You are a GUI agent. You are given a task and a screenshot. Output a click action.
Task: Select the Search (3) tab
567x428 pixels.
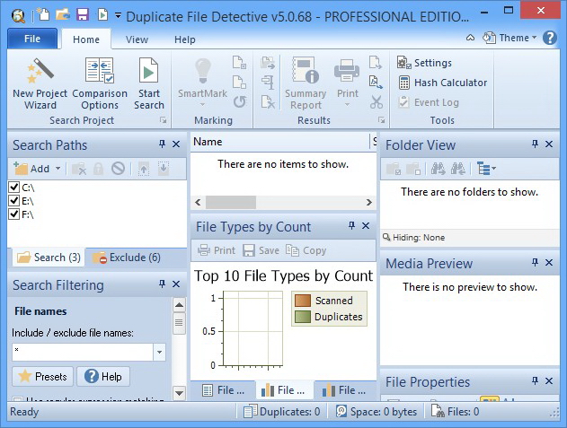coord(49,258)
